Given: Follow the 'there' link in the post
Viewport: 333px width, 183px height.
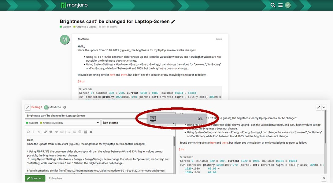Looking at the screenshot, I should pos(124,75).
